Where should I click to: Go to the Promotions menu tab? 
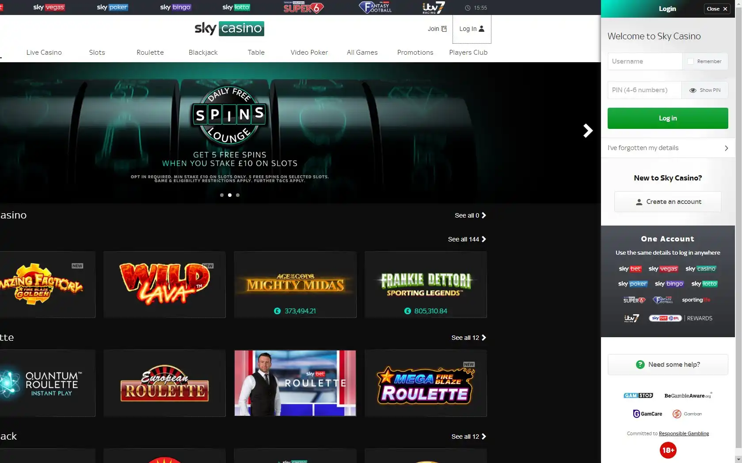pos(415,53)
